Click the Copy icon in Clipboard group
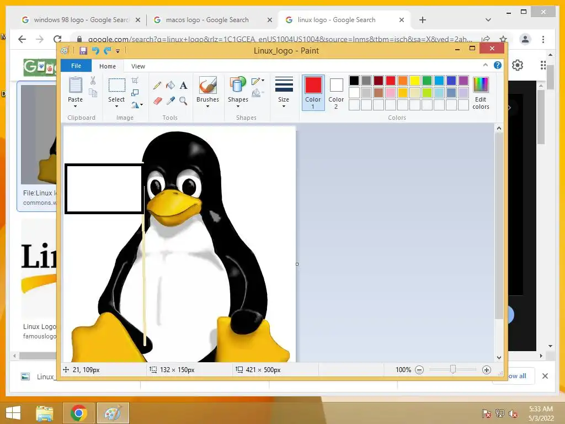 [93, 93]
